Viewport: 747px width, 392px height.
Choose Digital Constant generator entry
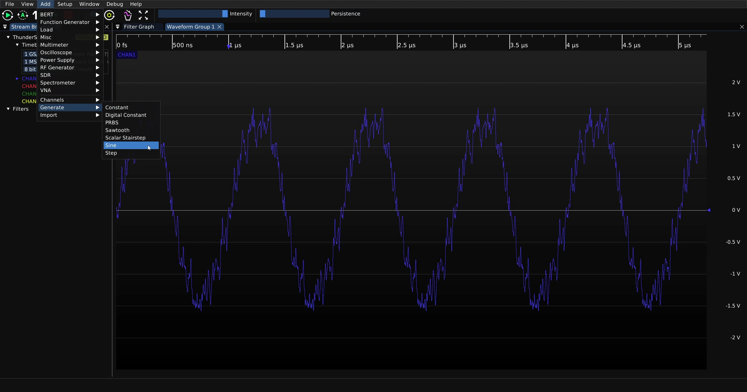coord(131,115)
